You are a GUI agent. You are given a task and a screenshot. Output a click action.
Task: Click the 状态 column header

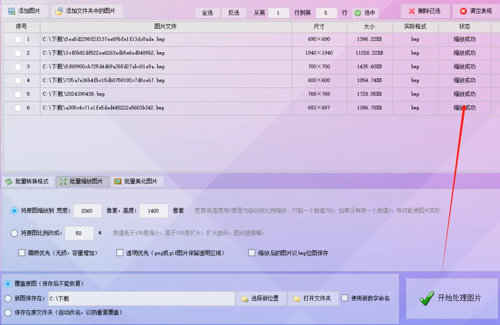465,27
